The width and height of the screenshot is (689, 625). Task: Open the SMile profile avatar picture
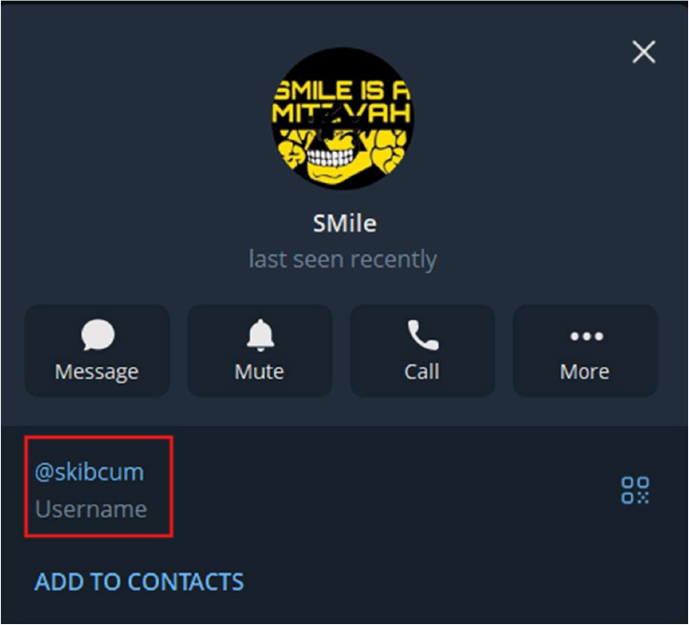343,119
